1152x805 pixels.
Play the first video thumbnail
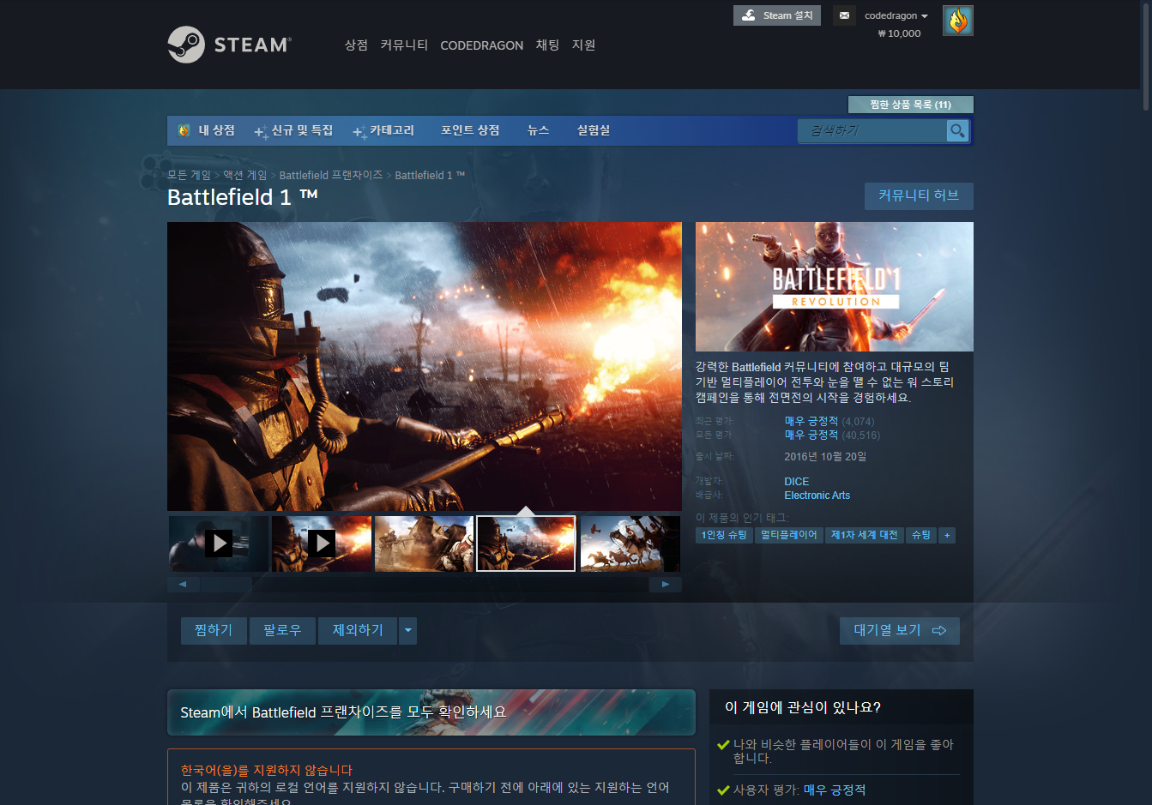coord(219,544)
